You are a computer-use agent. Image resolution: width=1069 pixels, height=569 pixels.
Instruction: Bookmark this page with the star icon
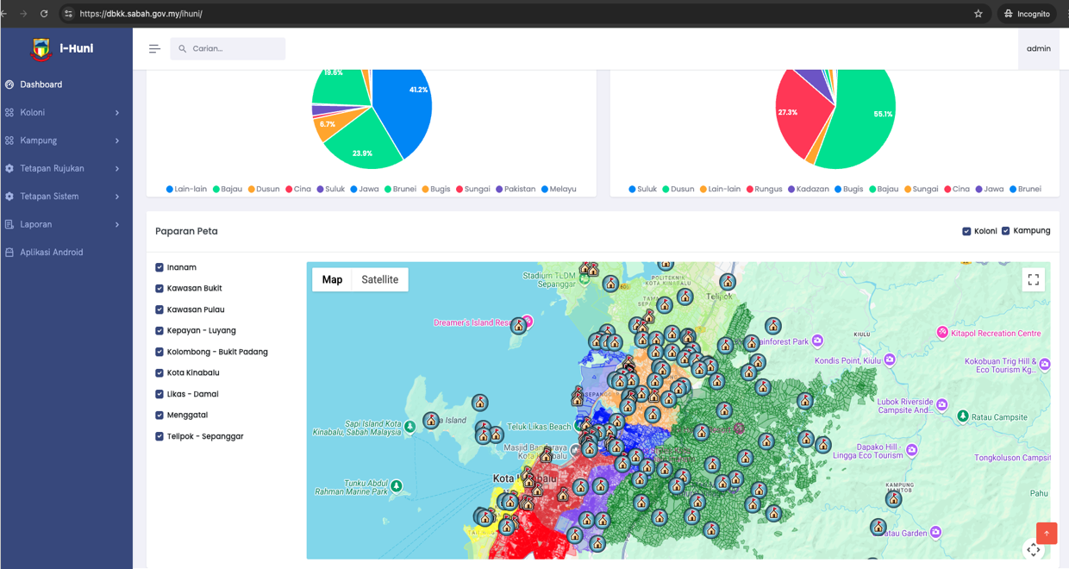pyautogui.click(x=978, y=14)
